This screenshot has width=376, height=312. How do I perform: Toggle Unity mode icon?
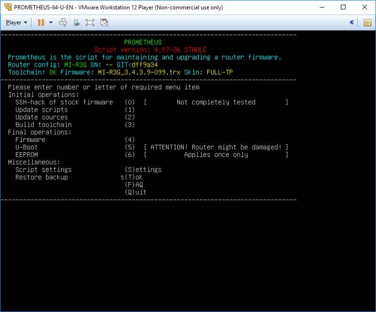coord(104,23)
